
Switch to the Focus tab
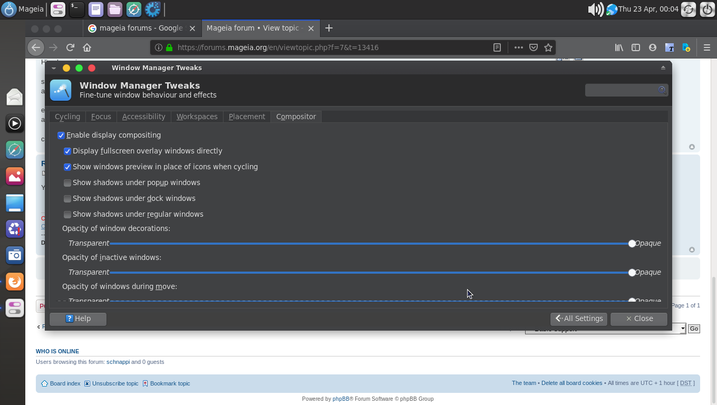pyautogui.click(x=101, y=117)
